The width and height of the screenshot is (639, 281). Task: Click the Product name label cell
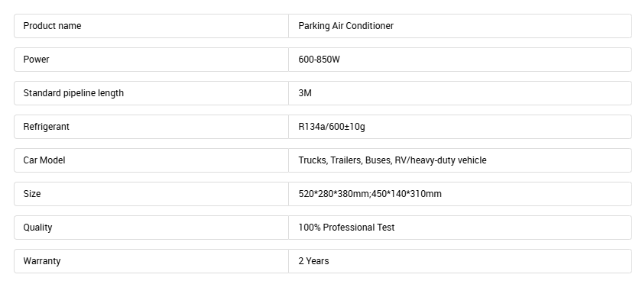(151, 26)
